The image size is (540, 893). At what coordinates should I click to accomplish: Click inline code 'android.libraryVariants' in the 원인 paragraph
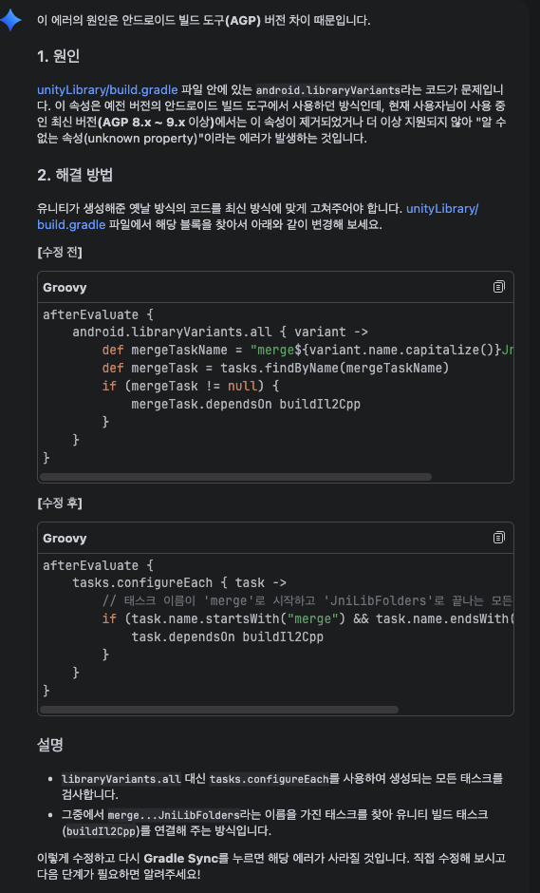click(328, 90)
